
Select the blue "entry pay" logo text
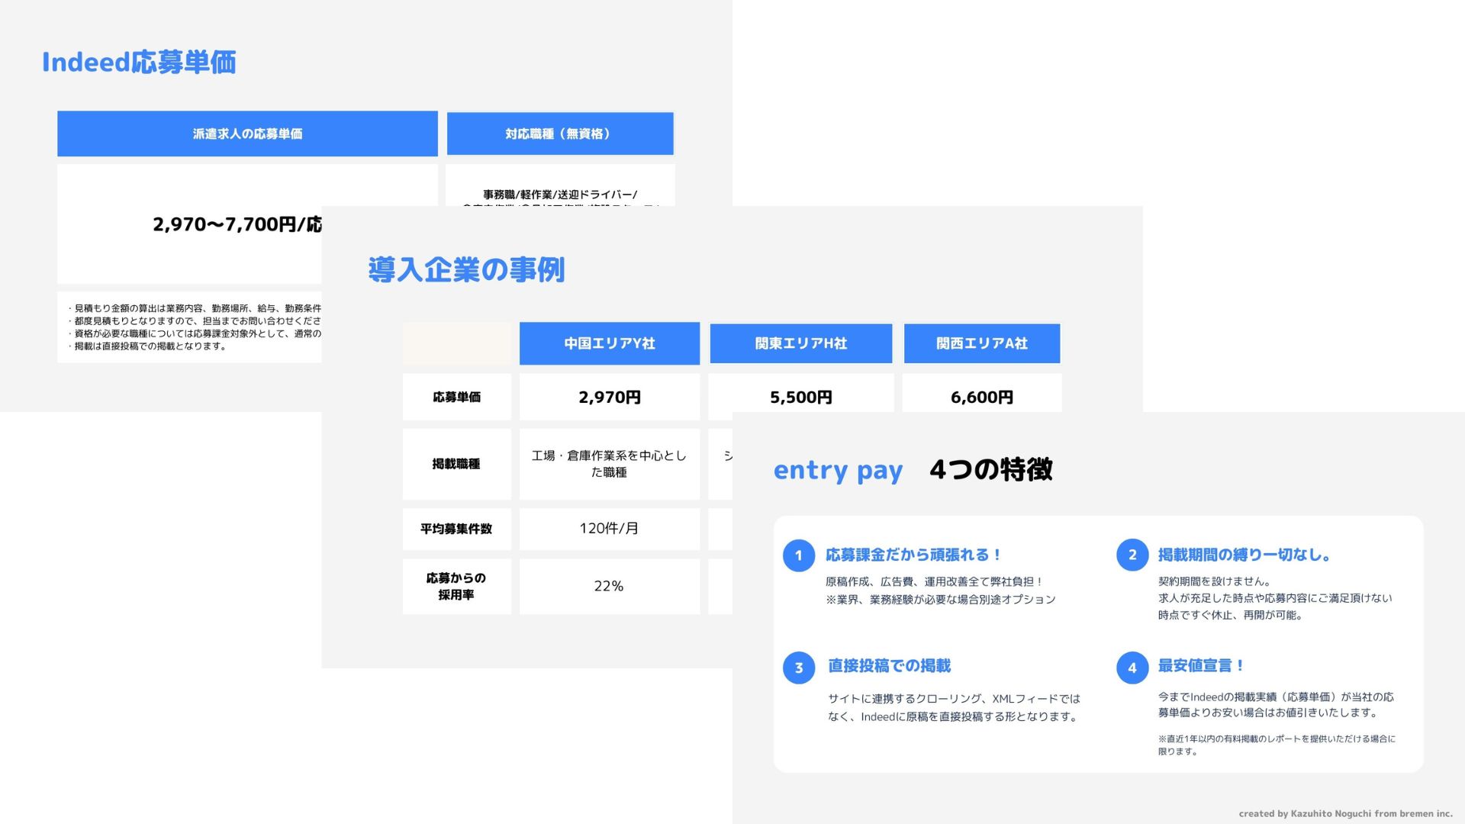tap(837, 471)
